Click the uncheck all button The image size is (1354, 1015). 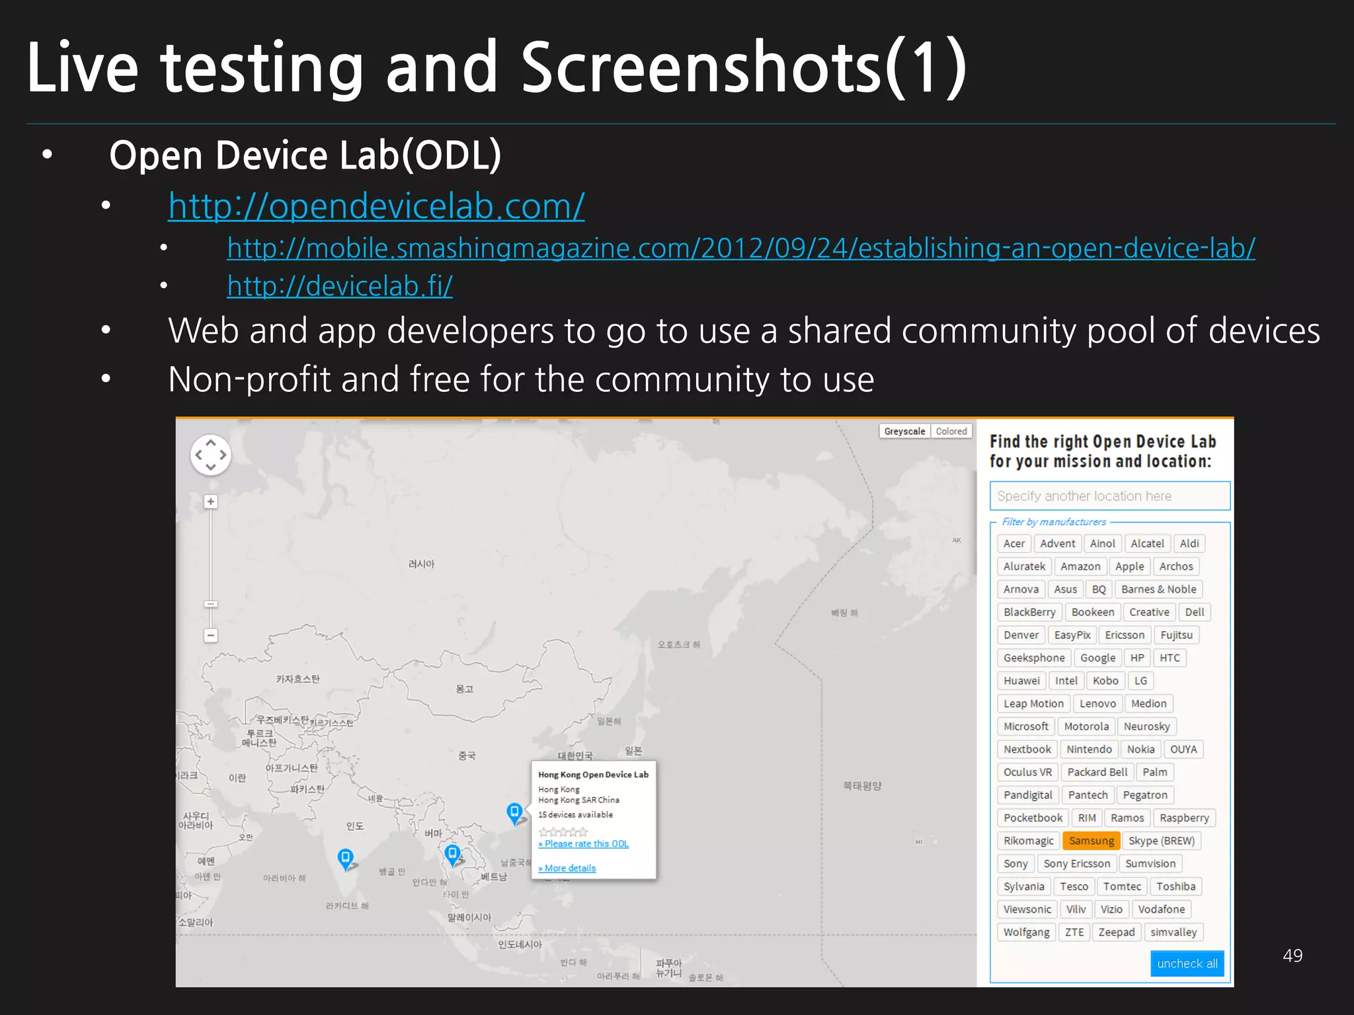point(1187,963)
